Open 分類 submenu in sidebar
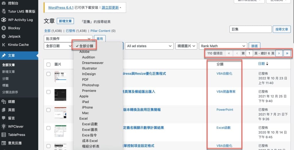The image size is (294, 150). (x=5, y=79)
